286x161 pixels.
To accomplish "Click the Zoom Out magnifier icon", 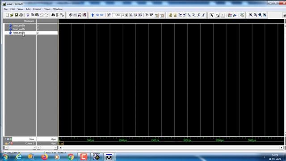I will click(x=255, y=15).
